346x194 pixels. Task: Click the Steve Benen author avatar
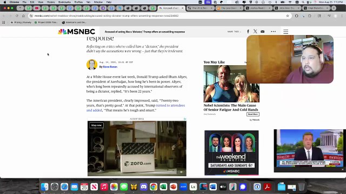pos(92,65)
